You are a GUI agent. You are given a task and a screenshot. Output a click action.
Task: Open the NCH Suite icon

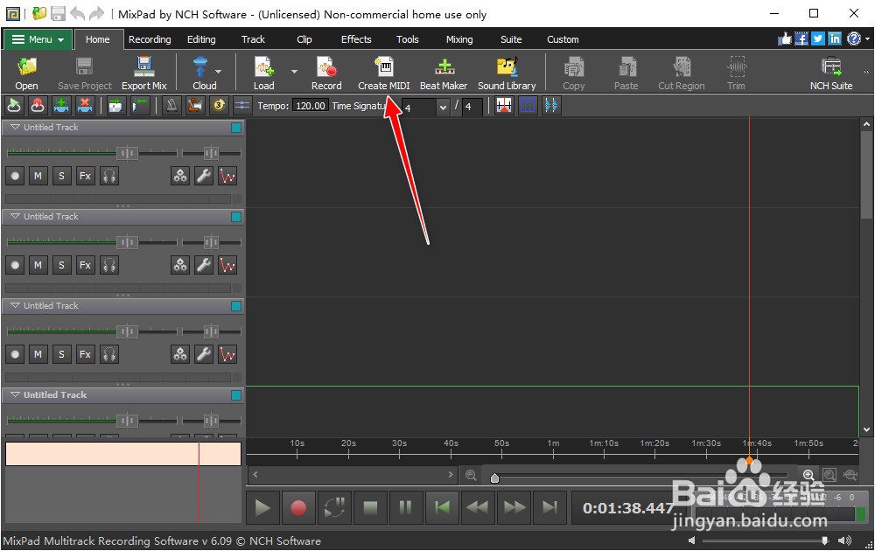(831, 73)
